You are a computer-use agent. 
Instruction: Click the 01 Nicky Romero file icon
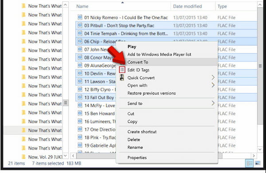pos(80,17)
